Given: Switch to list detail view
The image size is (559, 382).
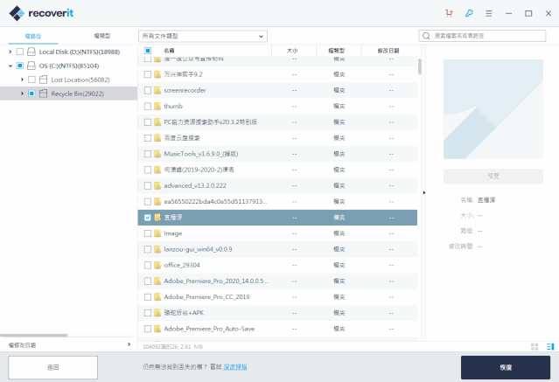Looking at the screenshot, I should click(550, 347).
